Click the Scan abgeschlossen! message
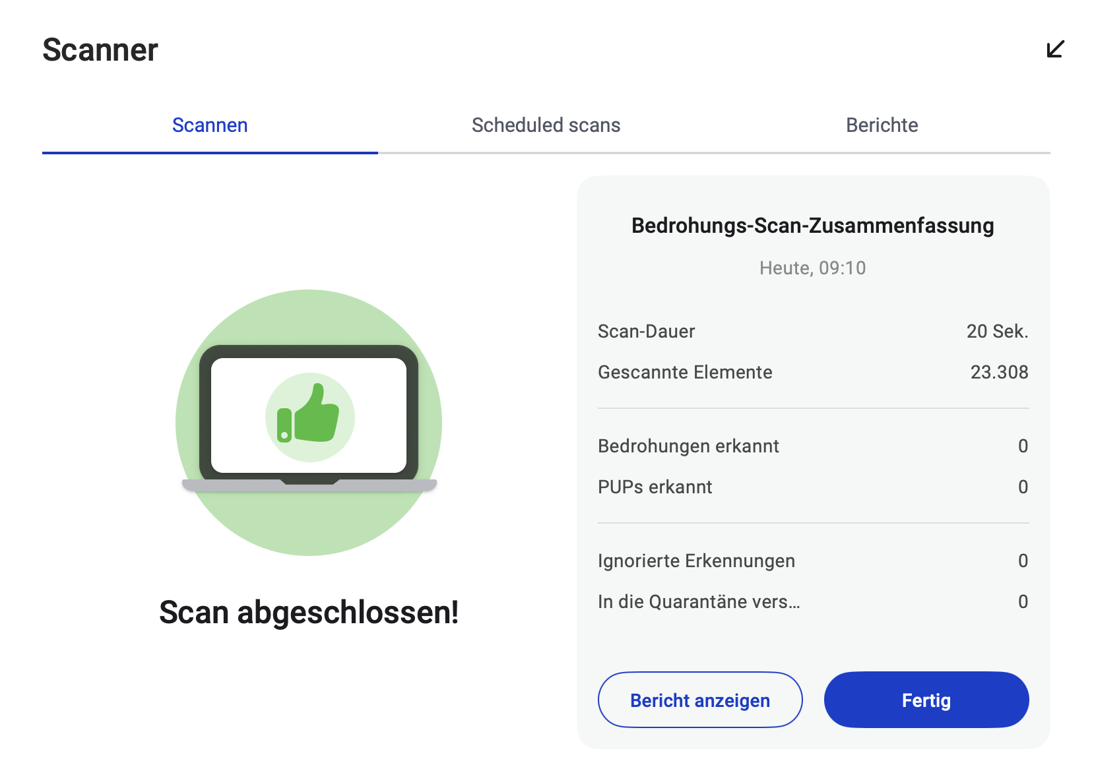Screen dimensions: 1094x765 [309, 612]
